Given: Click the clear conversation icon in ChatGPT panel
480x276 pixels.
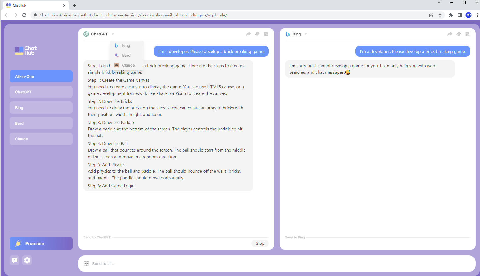Looking at the screenshot, I should tap(257, 34).
